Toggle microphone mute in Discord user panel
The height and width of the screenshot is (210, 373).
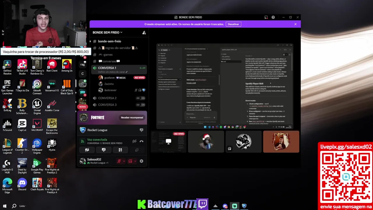click(119, 161)
